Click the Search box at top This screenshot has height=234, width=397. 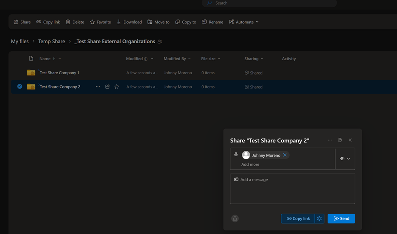click(x=269, y=3)
